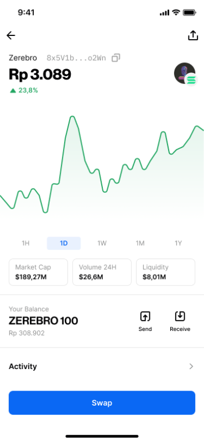Image resolution: width=204 pixels, height=442 pixels.
Task: Open the Volume 24H card
Action: pos(102,272)
